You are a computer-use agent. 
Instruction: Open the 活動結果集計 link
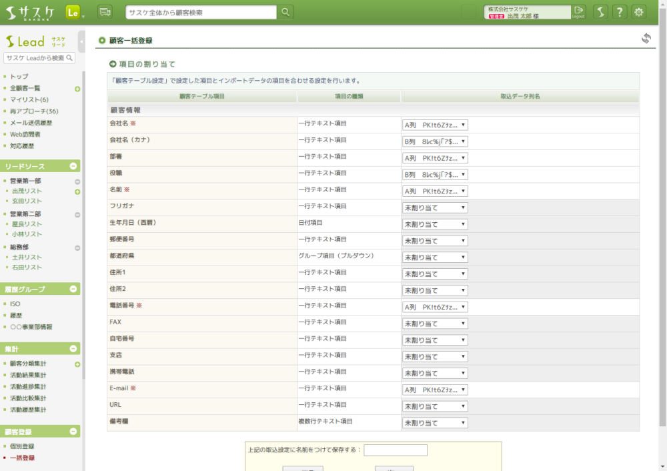[28, 375]
